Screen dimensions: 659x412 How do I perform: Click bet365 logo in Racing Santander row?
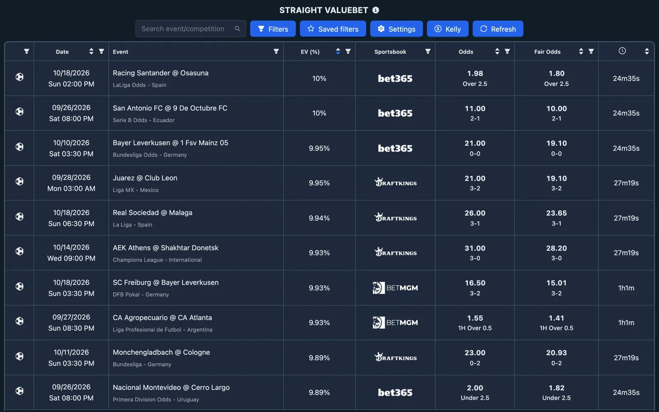[x=395, y=78]
